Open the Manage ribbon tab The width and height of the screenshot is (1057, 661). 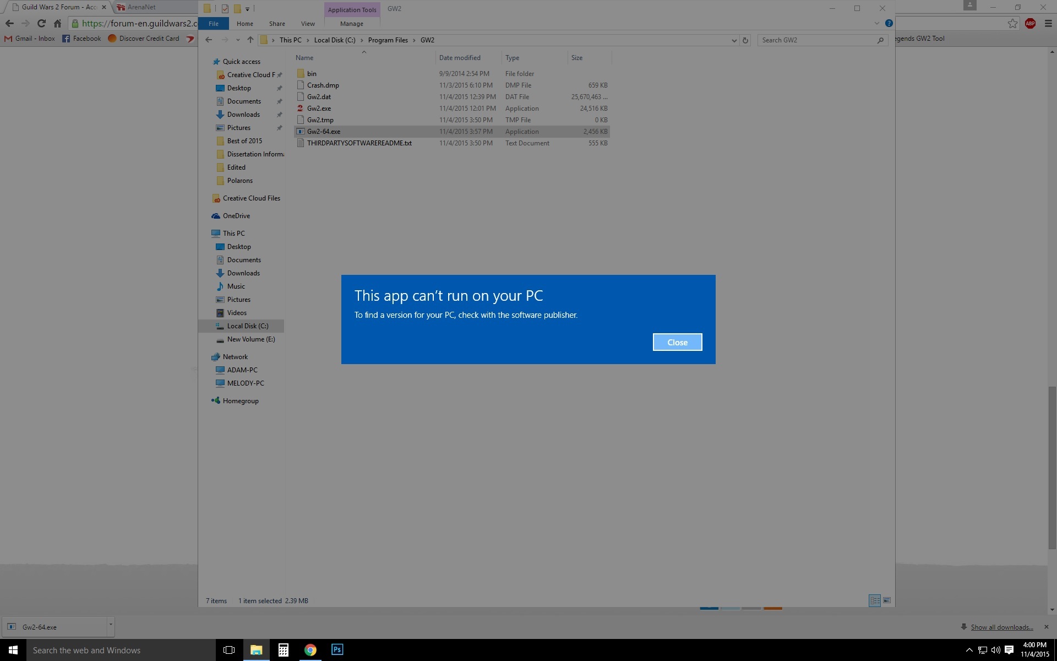click(352, 24)
